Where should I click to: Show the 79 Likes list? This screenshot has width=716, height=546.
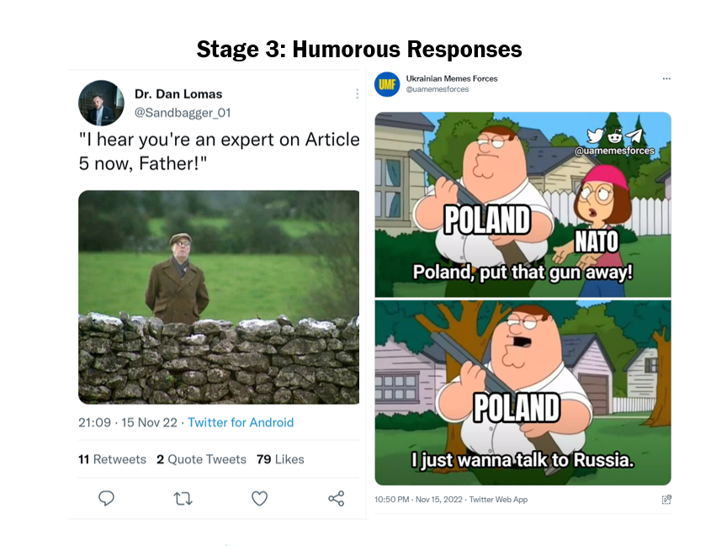tap(280, 459)
